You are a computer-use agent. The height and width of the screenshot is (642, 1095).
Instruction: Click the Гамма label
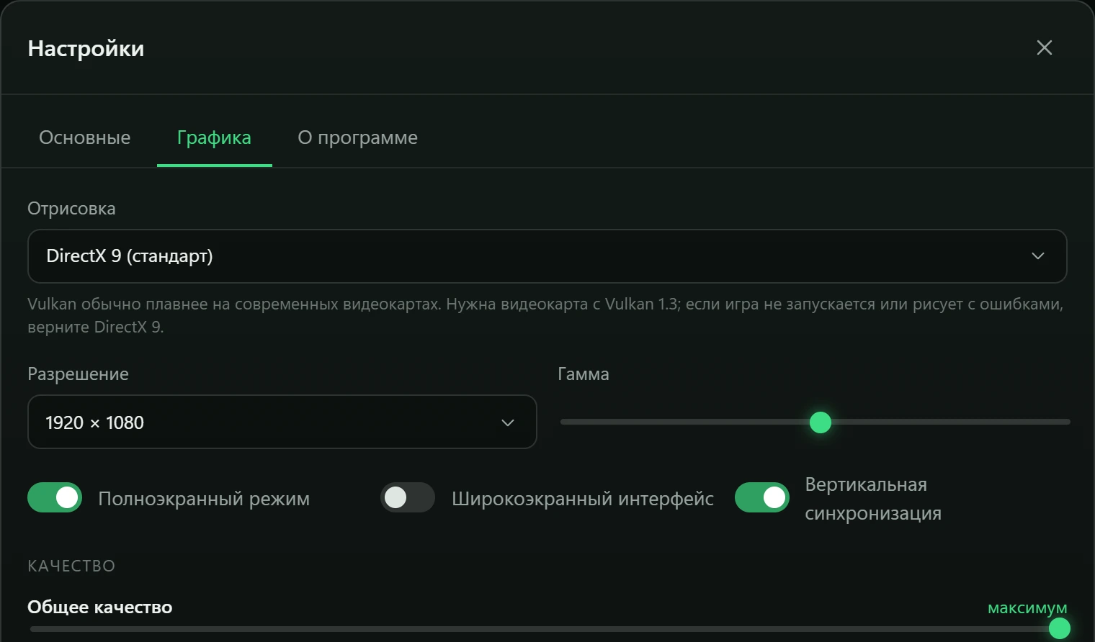click(x=584, y=374)
